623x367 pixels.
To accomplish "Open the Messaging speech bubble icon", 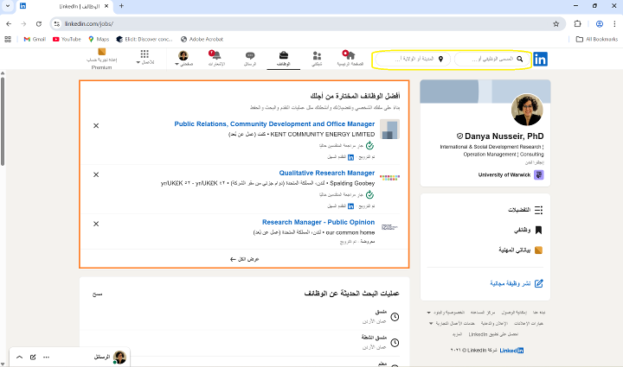I will click(x=250, y=58).
